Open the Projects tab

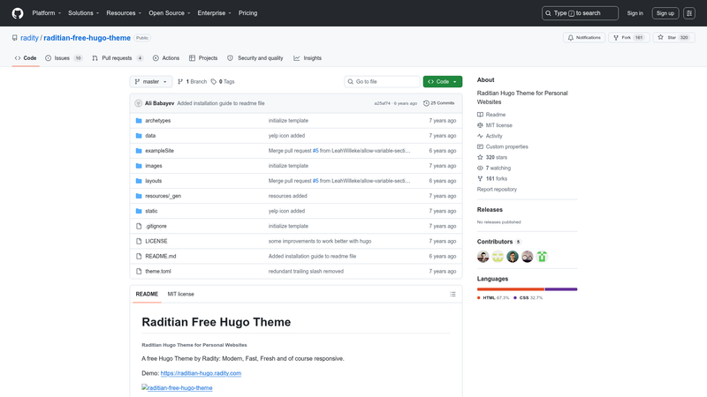coord(203,58)
